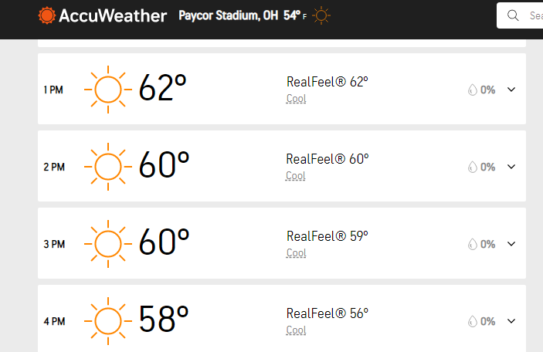Click the 2 PM sunny weather icon
The width and height of the screenshot is (543, 352).
pos(108,167)
